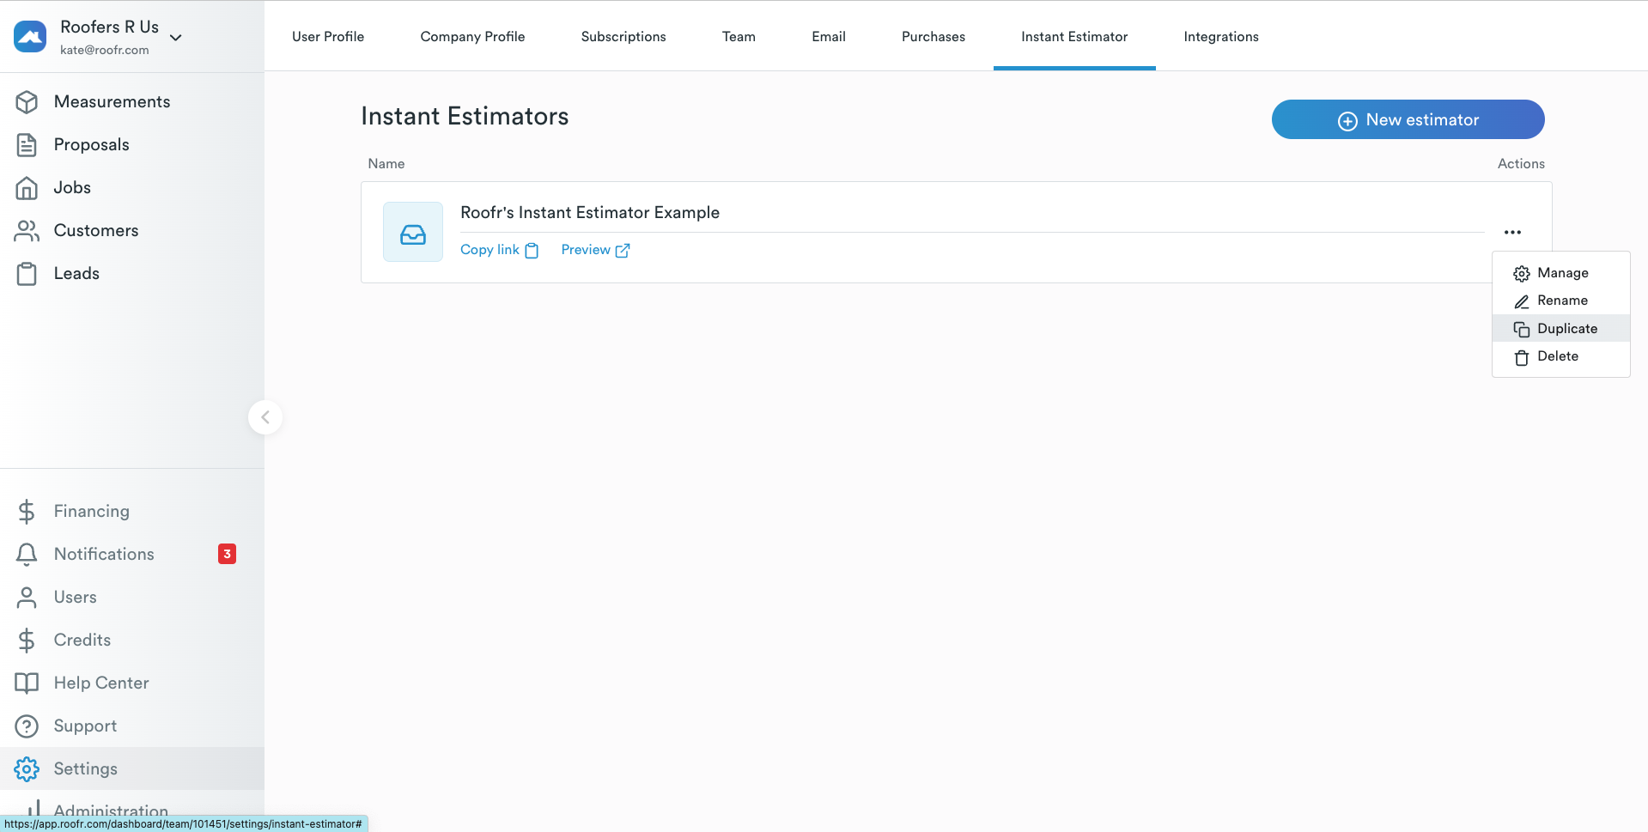Open Jobs in the sidebar
This screenshot has width=1648, height=832.
[x=132, y=188]
